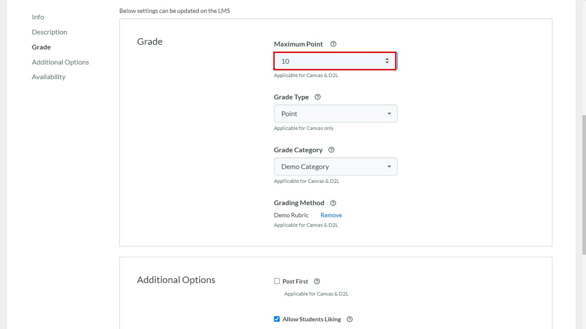The width and height of the screenshot is (586, 329).
Task: Click 'Applicable for Canvas only' note
Action: click(304, 128)
